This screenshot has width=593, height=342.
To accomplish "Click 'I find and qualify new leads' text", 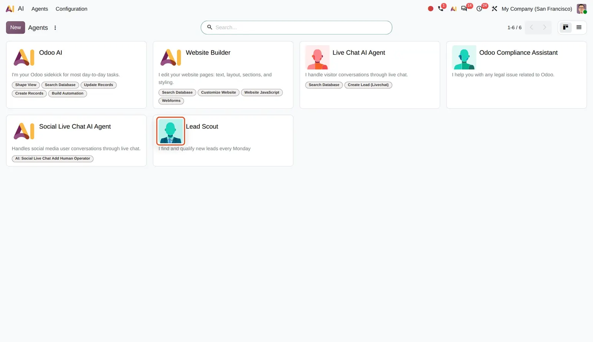I will click(205, 149).
